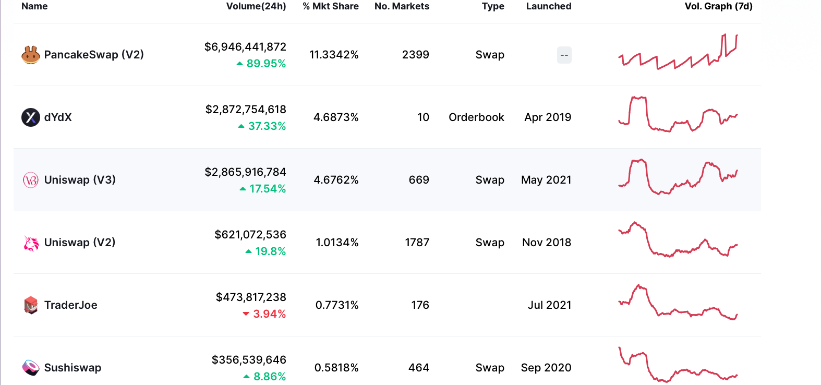The width and height of the screenshot is (821, 385).
Task: Click Uniswap V3 volume $2,865,916,784
Action: pyautogui.click(x=245, y=172)
